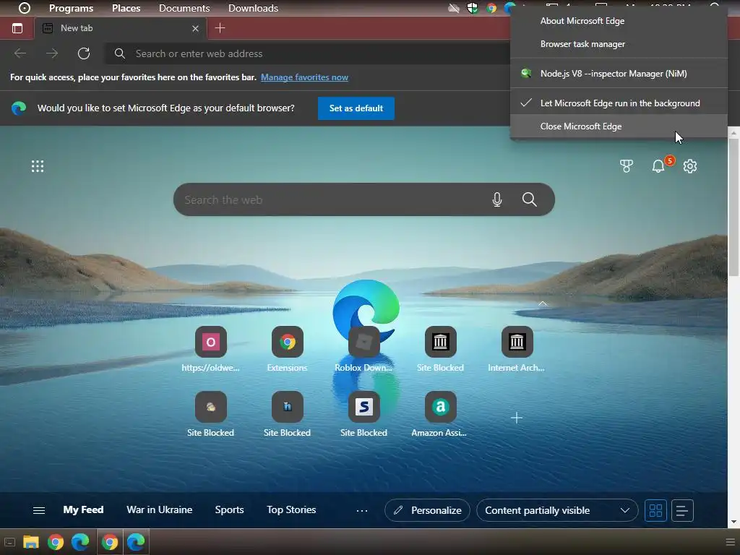Select About Microsoft Edge

click(619, 21)
